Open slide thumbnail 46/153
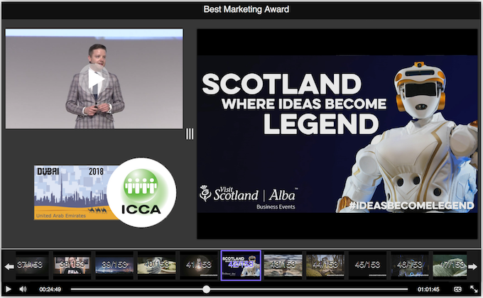The image size is (483, 298). (x=410, y=265)
